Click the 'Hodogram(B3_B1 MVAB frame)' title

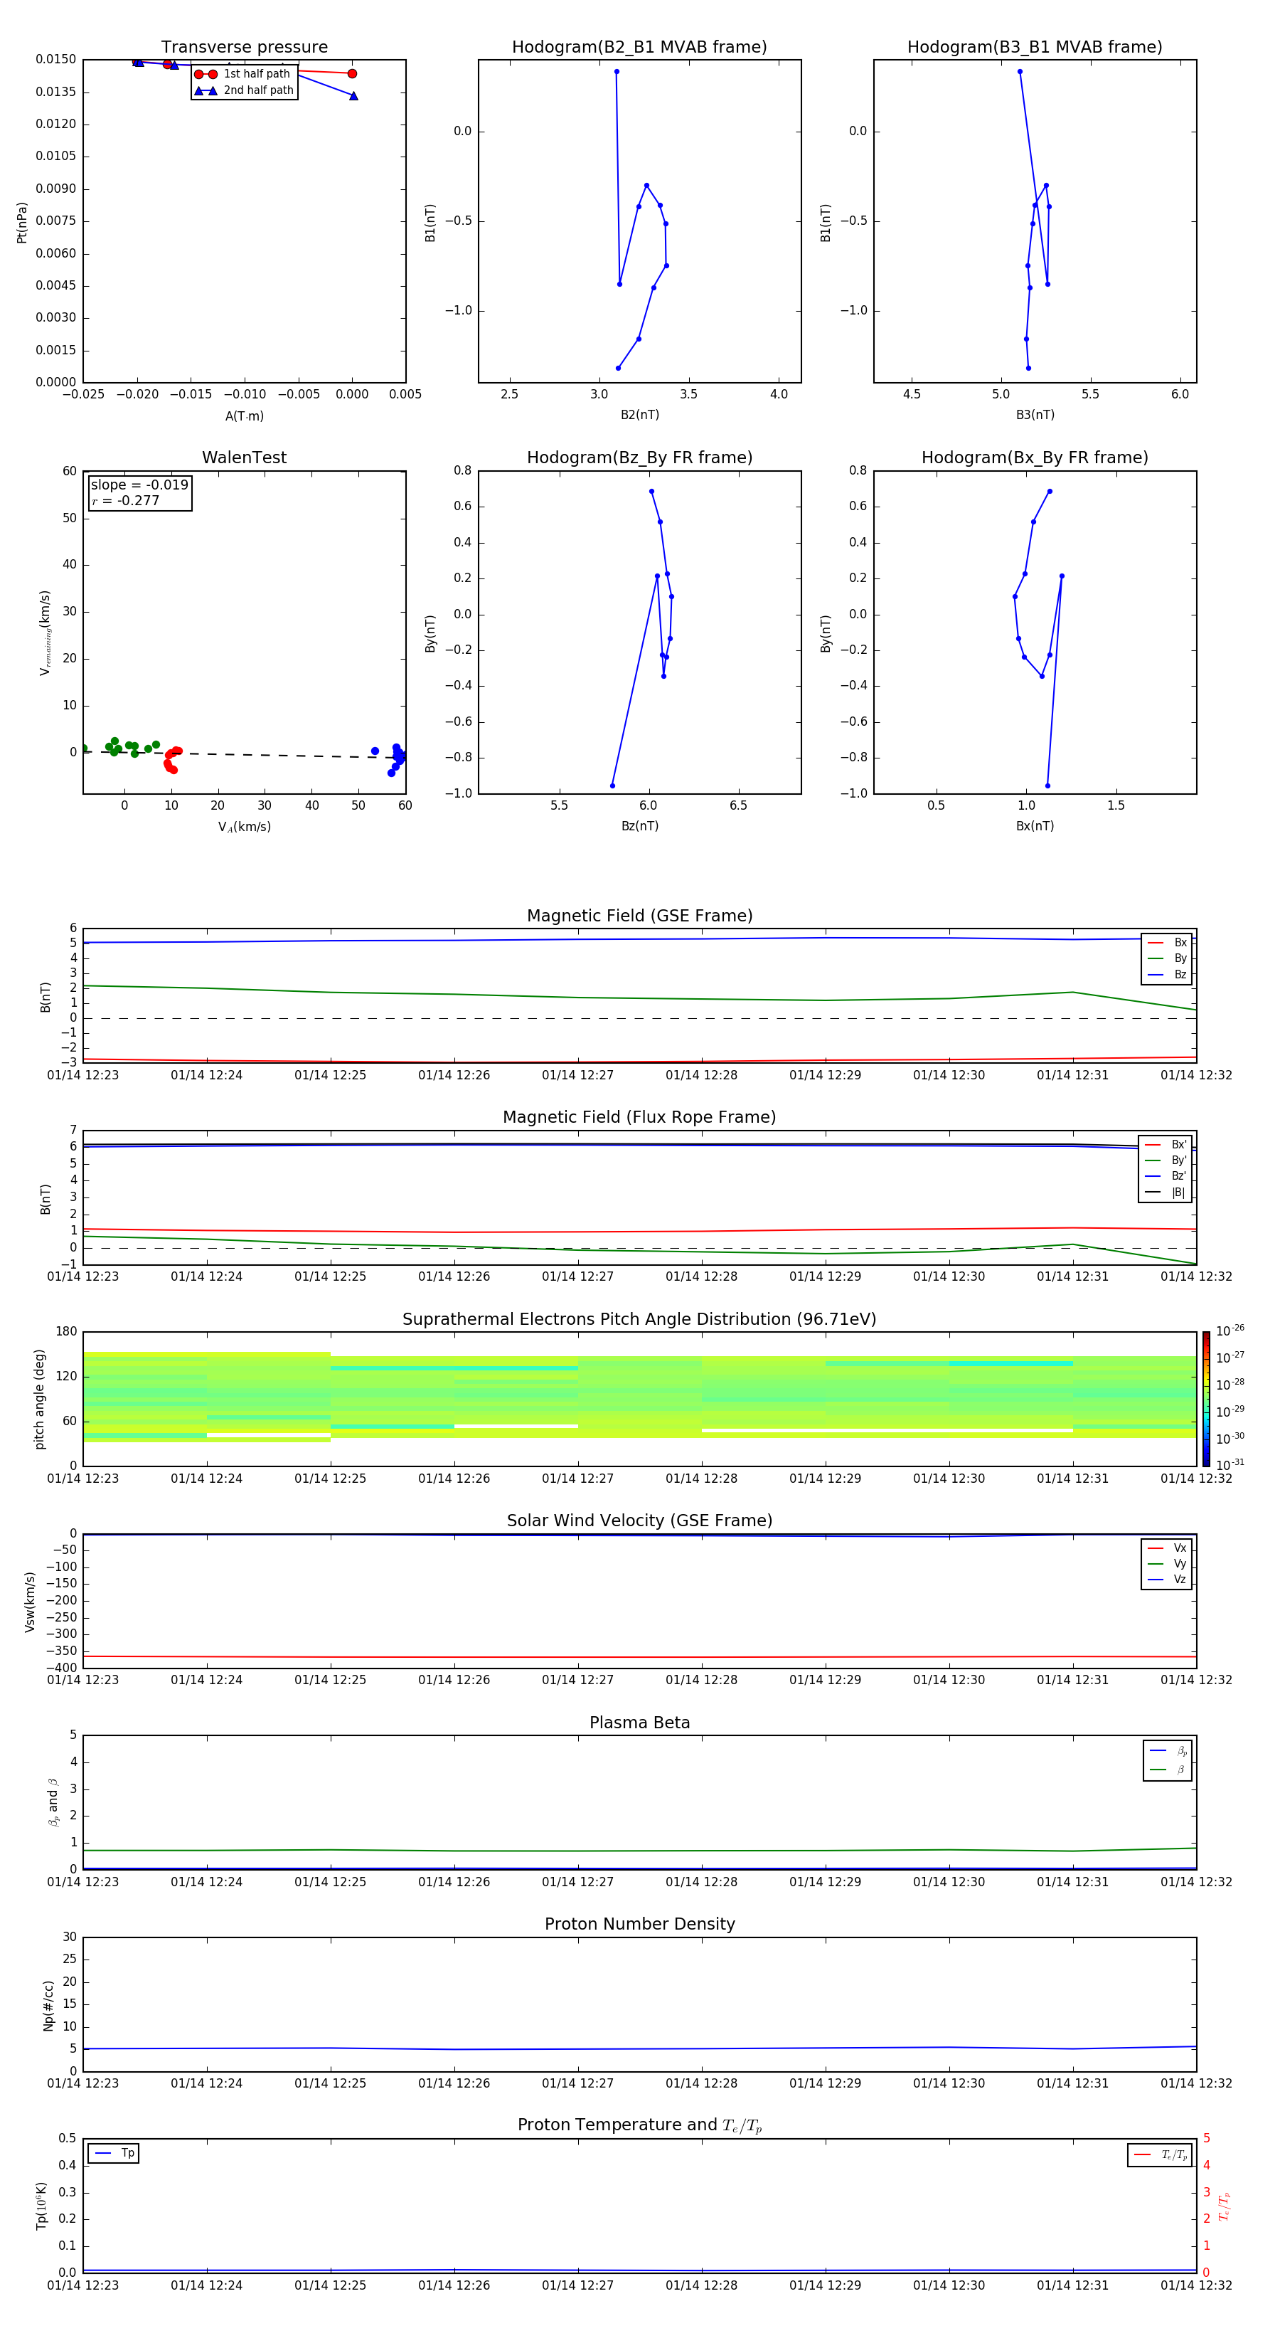point(1035,48)
